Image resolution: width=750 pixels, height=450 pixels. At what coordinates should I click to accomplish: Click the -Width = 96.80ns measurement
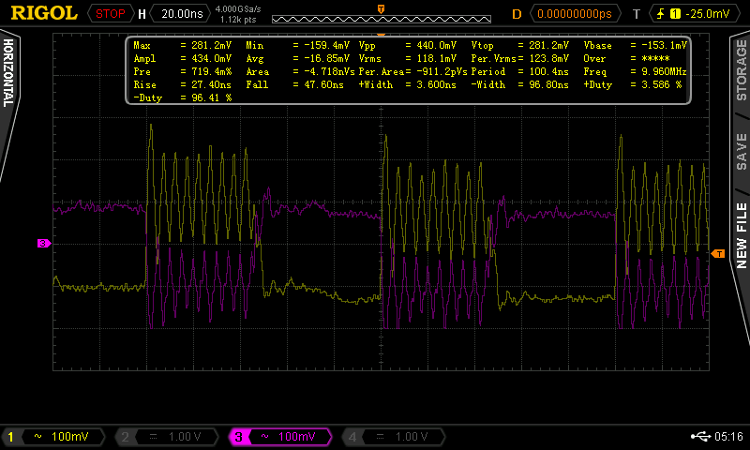point(520,84)
